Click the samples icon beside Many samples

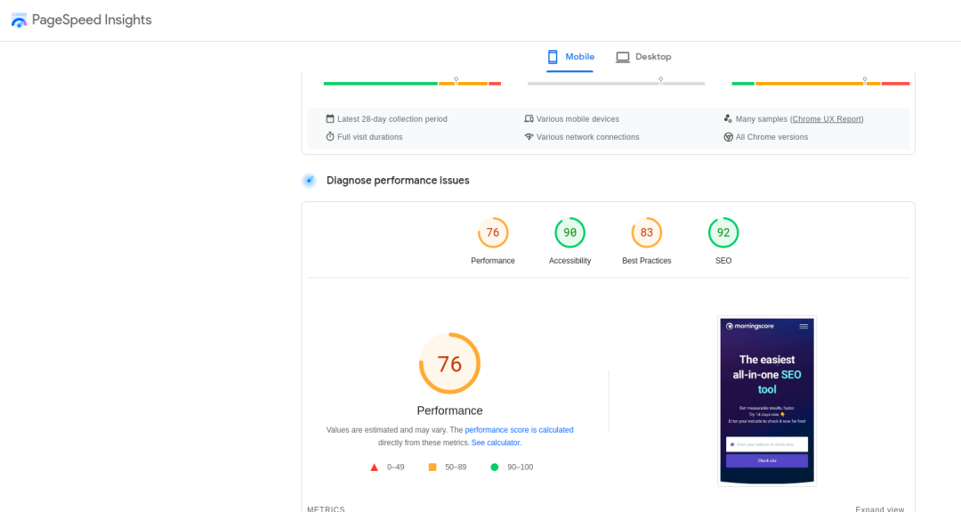point(728,119)
